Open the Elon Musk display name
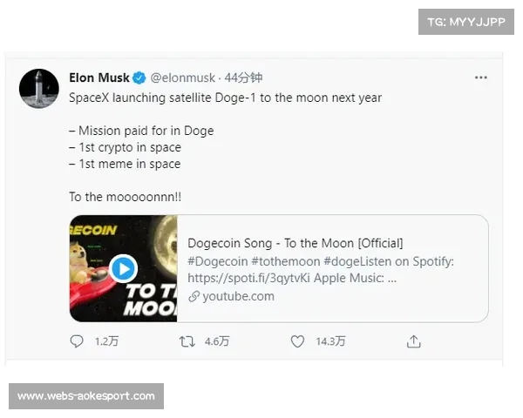The image size is (523, 418). tap(98, 78)
